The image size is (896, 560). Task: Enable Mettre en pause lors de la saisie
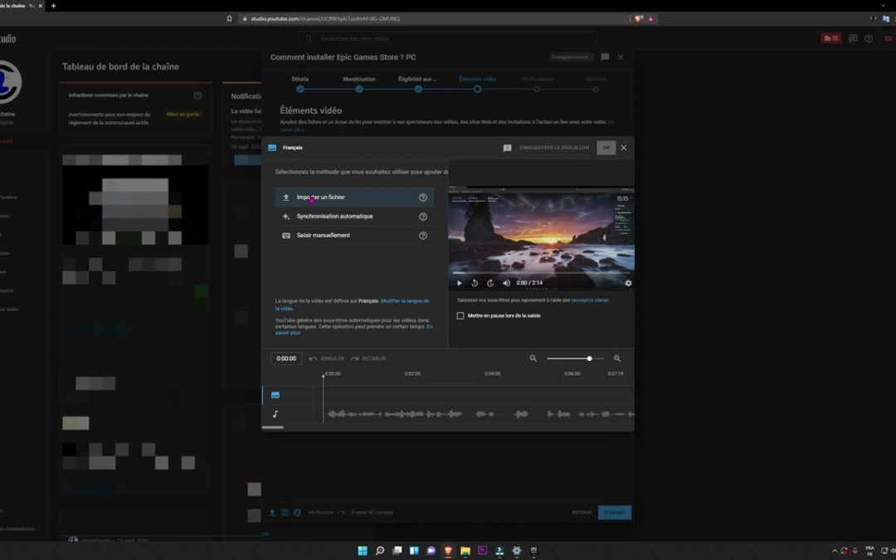coord(460,315)
